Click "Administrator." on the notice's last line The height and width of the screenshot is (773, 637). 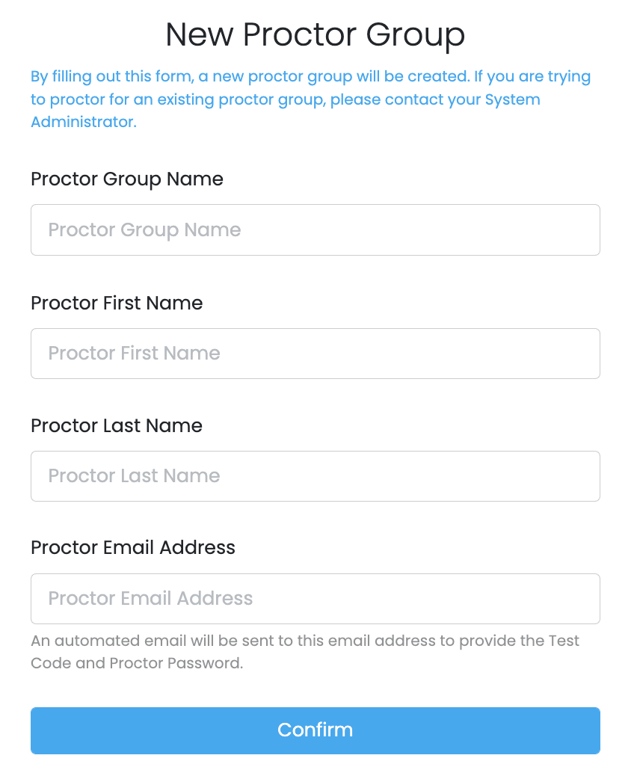point(84,122)
